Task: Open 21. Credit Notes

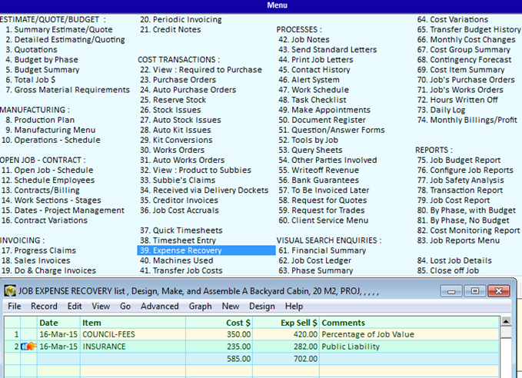Action: click(170, 30)
